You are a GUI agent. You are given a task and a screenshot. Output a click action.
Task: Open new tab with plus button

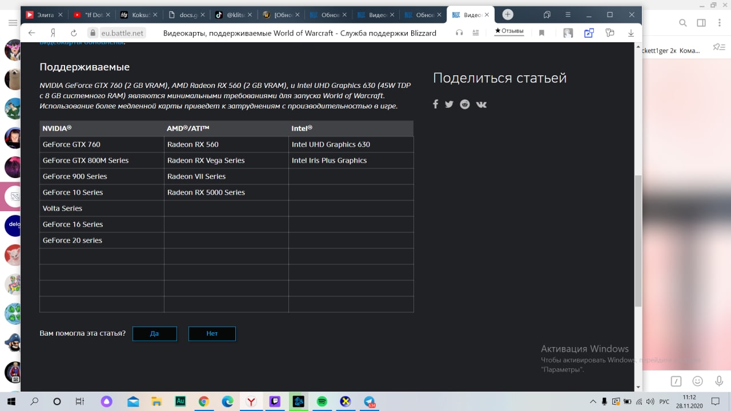pyautogui.click(x=508, y=15)
